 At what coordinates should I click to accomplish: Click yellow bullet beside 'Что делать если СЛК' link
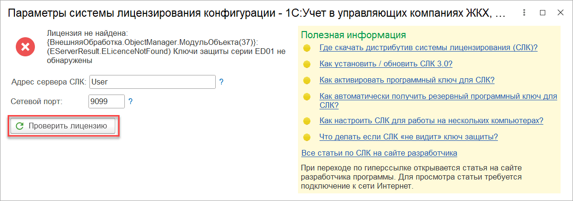click(x=307, y=138)
